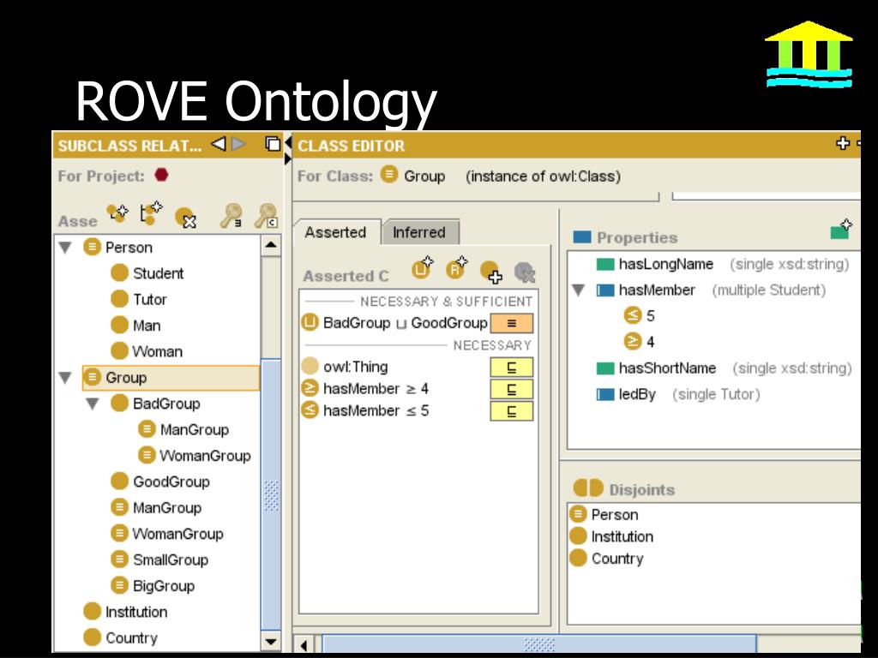The image size is (878, 658).
Task: Select Country in Disjoints list
Action: (606, 558)
